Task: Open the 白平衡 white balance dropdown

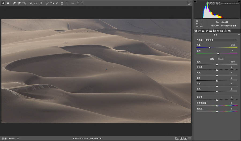Action: pos(221,40)
